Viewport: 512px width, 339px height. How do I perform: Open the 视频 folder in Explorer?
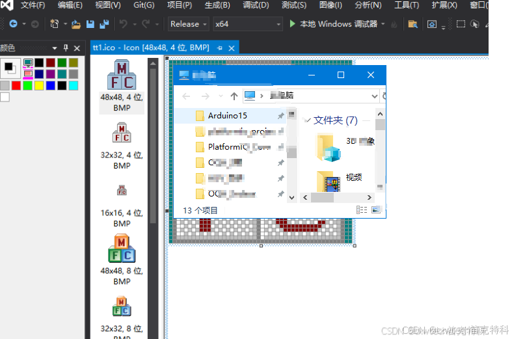pyautogui.click(x=339, y=180)
